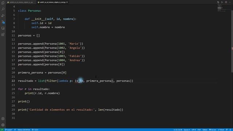Select the Python language mode
Screen dimensions: 233x131
205,130
